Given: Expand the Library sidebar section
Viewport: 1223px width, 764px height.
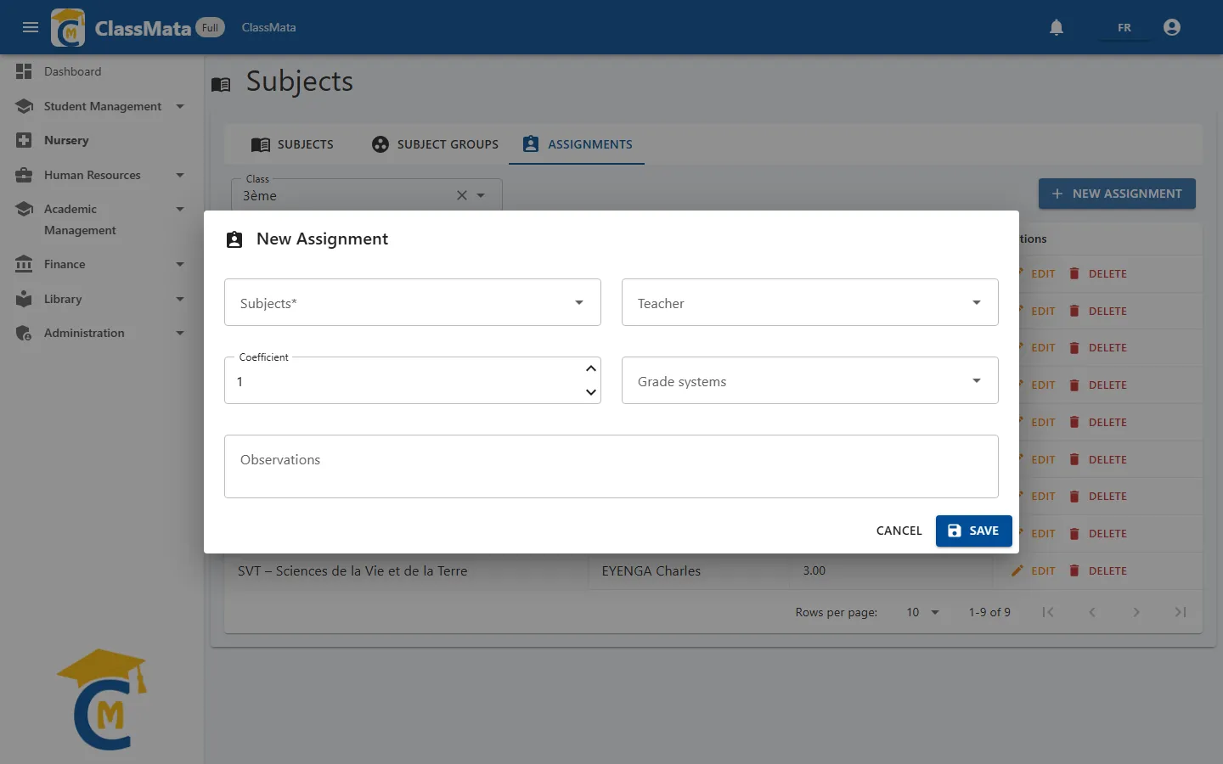Looking at the screenshot, I should [180, 299].
